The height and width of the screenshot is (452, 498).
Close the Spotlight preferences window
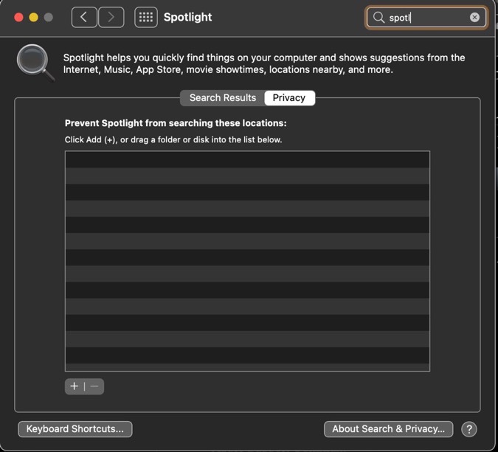point(18,17)
